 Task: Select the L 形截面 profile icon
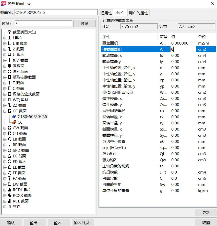pos(9,44)
